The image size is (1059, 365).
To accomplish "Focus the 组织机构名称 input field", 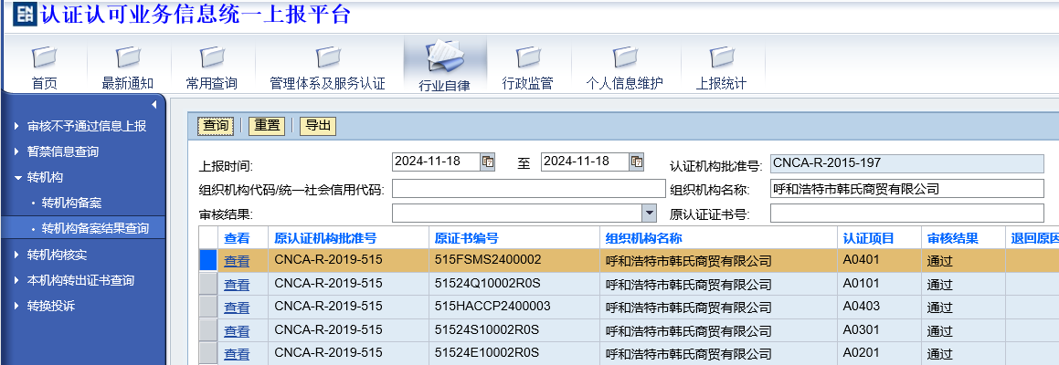I will 907,190.
